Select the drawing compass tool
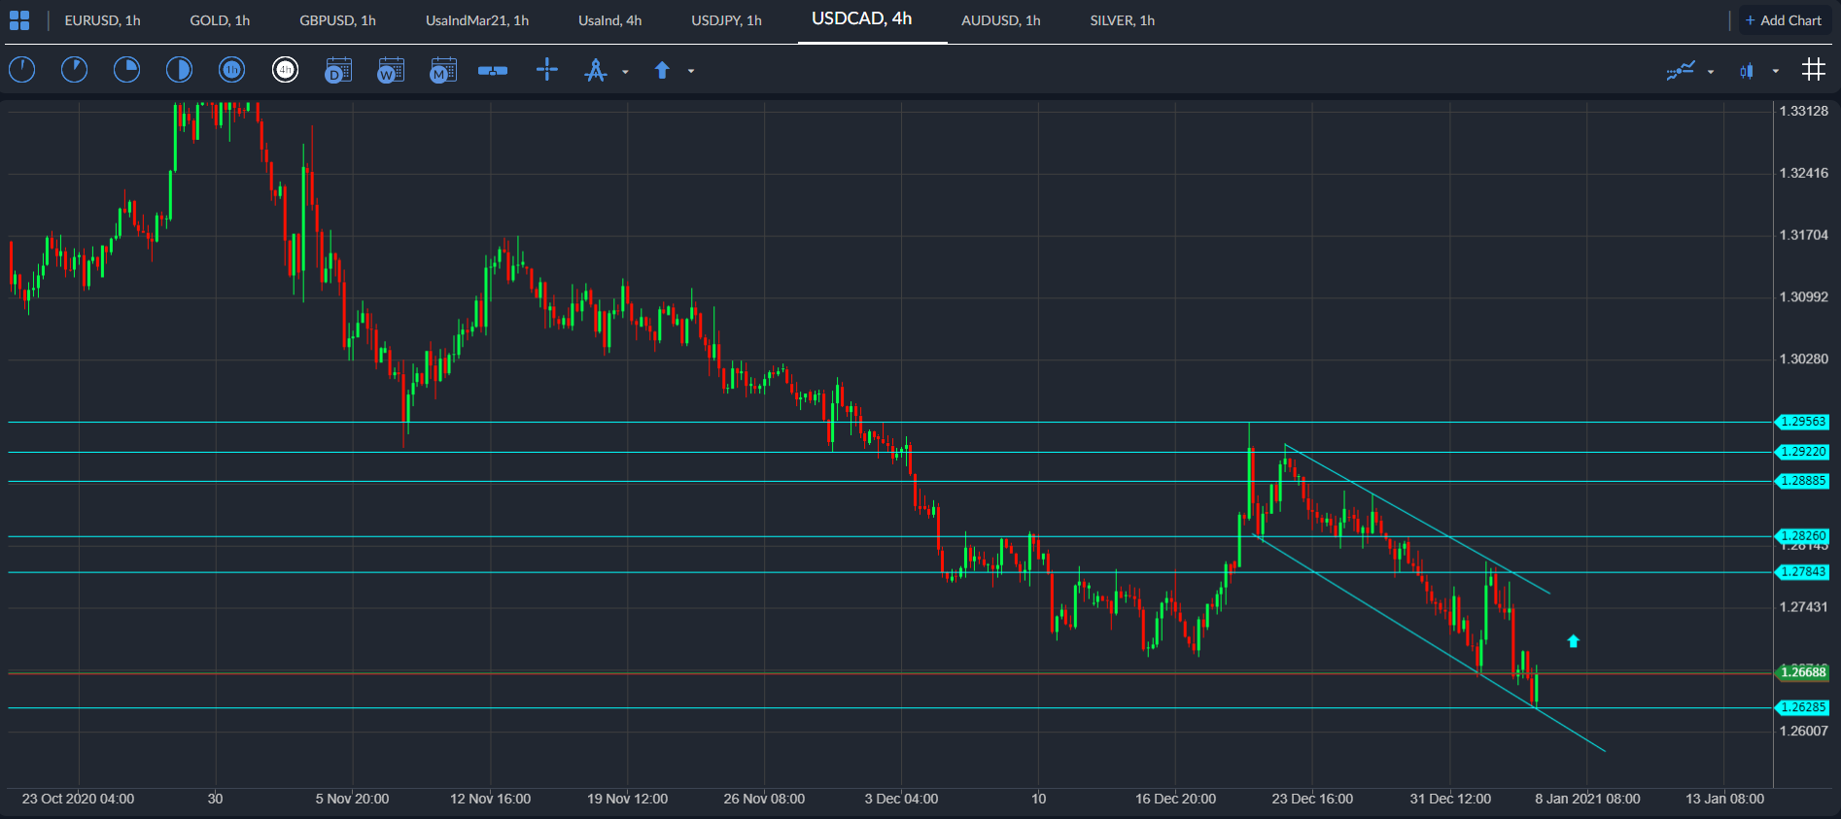This screenshot has width=1841, height=819. [x=596, y=70]
